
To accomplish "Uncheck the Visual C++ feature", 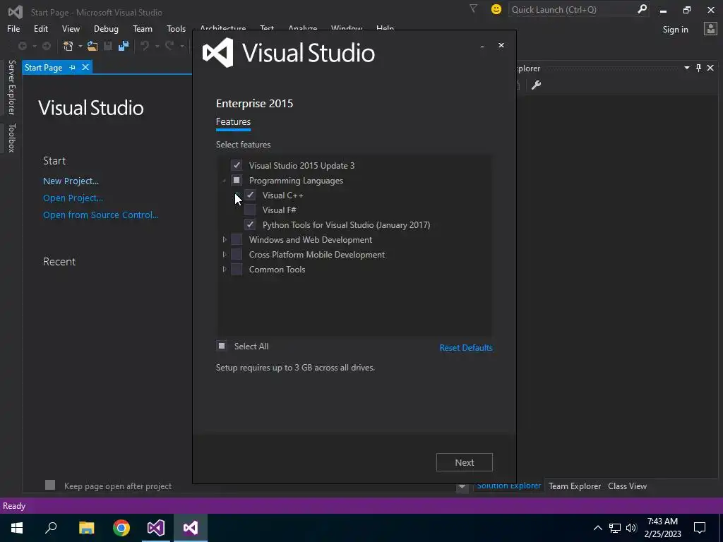I will click(250, 195).
